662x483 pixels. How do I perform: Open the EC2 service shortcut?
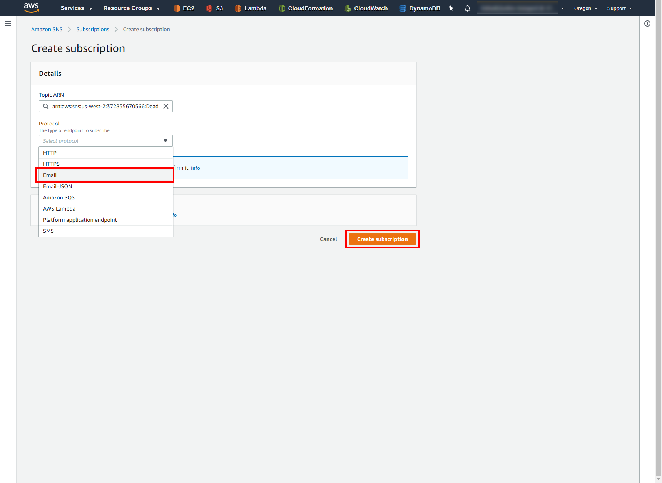tap(184, 8)
